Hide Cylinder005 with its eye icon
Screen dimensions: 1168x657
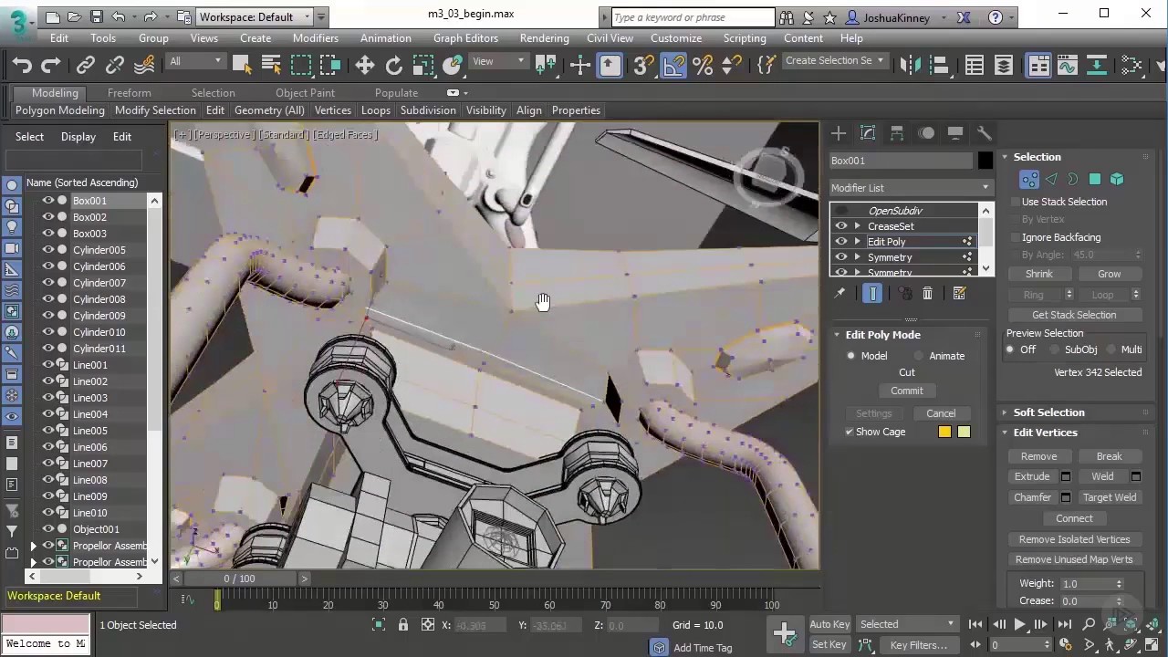[x=48, y=250]
